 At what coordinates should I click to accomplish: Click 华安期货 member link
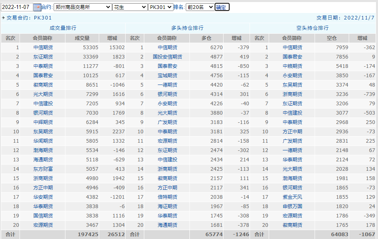coord(43,197)
